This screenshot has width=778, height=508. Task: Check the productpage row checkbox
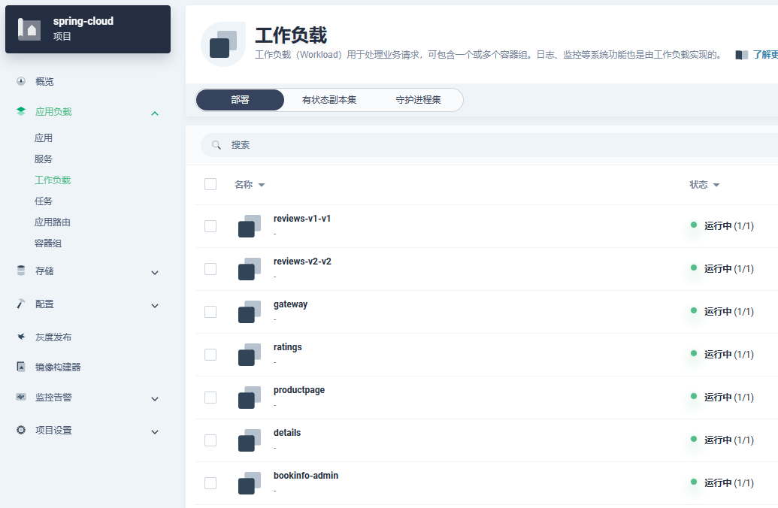[x=210, y=398]
